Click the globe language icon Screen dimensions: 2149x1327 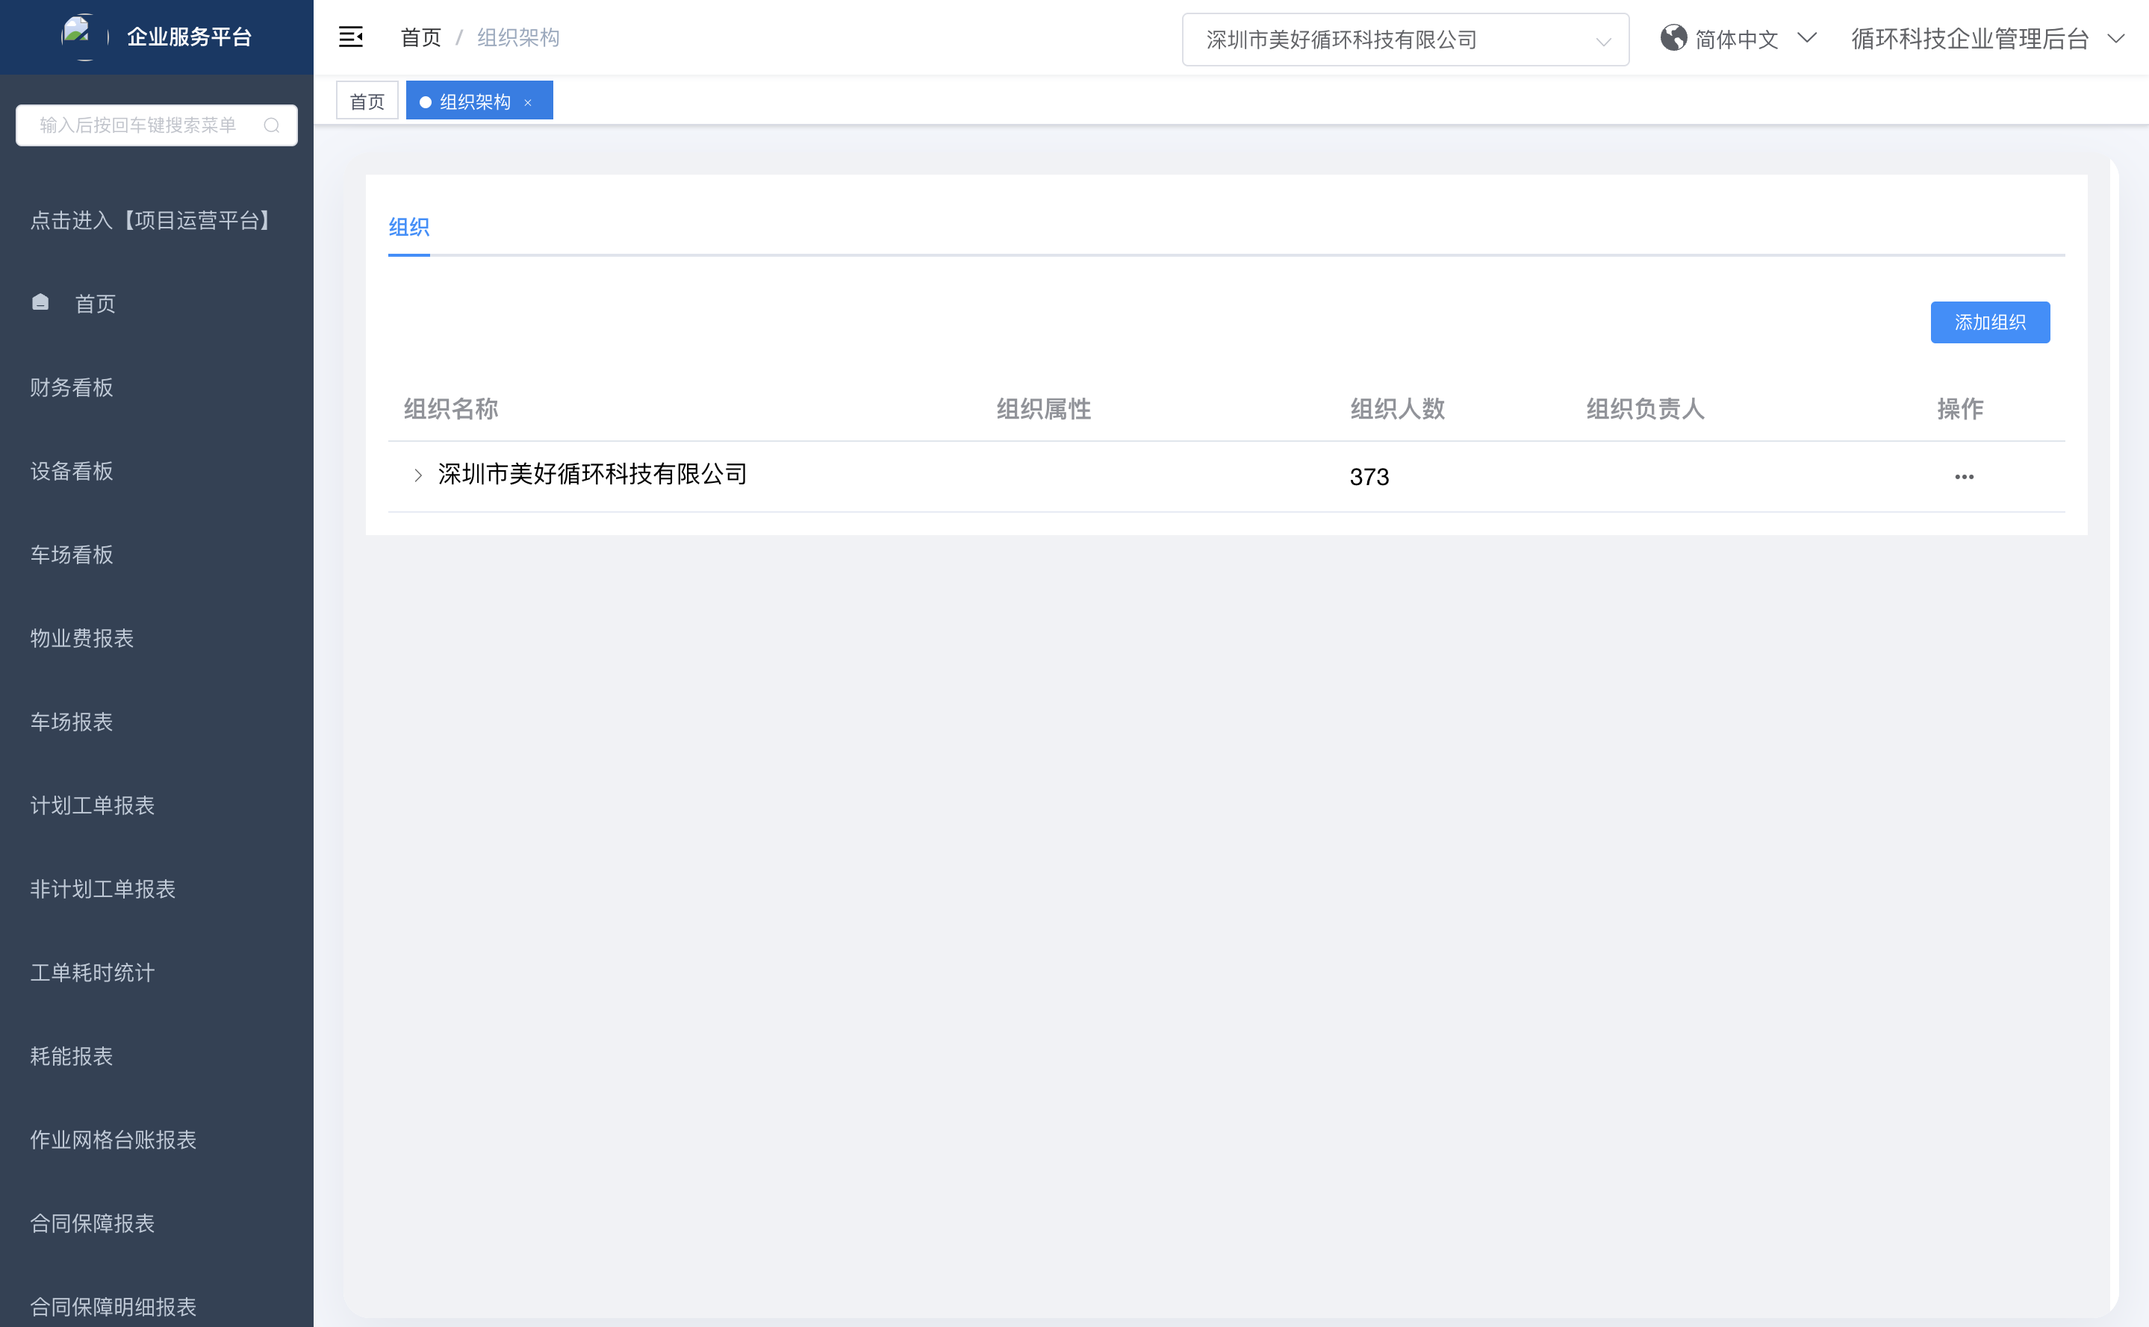1673,38
